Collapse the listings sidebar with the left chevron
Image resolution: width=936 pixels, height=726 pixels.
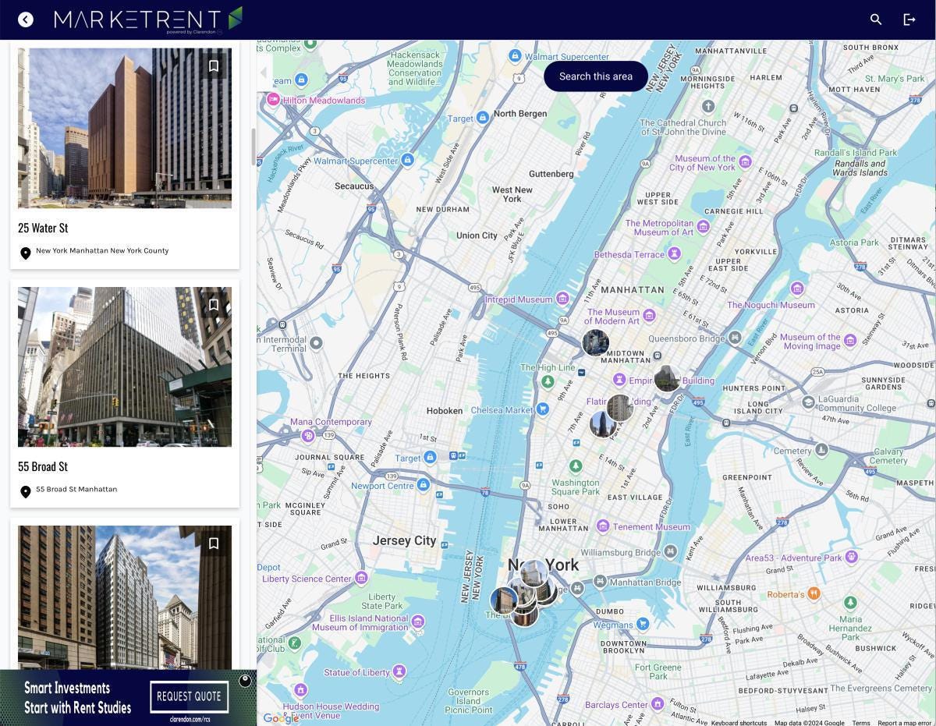(263, 72)
